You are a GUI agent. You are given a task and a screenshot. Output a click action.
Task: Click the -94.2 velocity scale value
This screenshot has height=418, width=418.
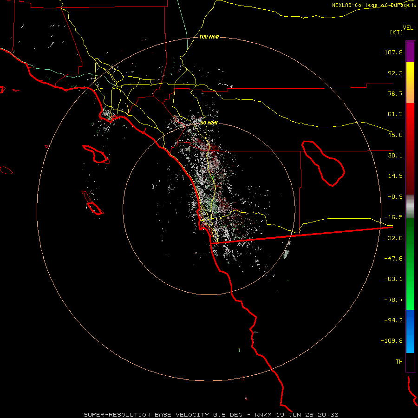click(x=393, y=320)
